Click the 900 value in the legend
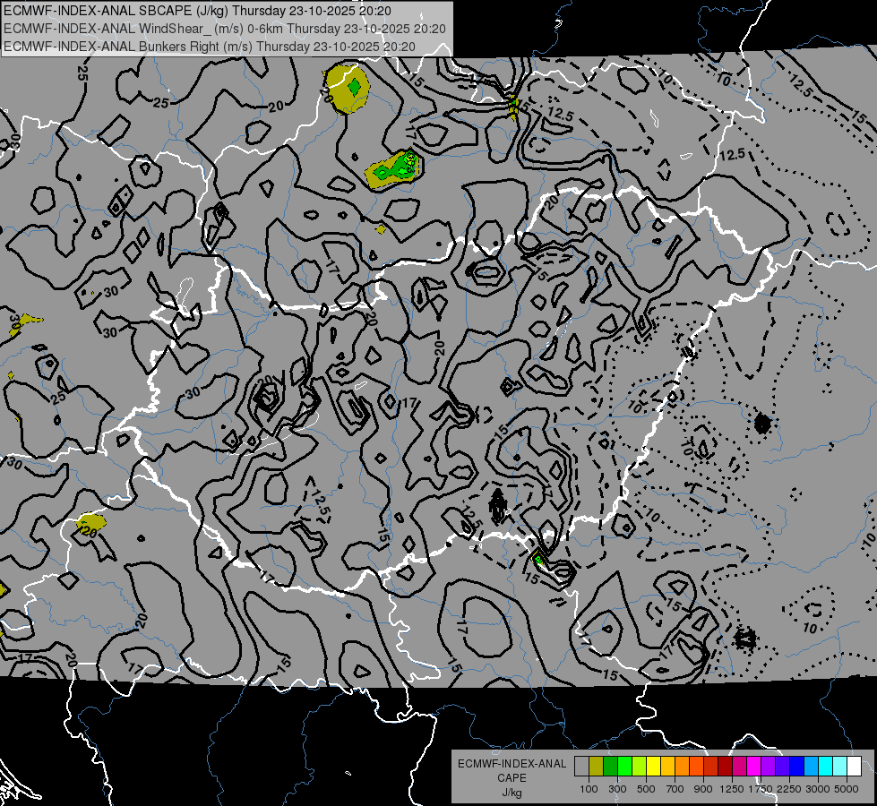The width and height of the screenshot is (877, 806). 703,789
